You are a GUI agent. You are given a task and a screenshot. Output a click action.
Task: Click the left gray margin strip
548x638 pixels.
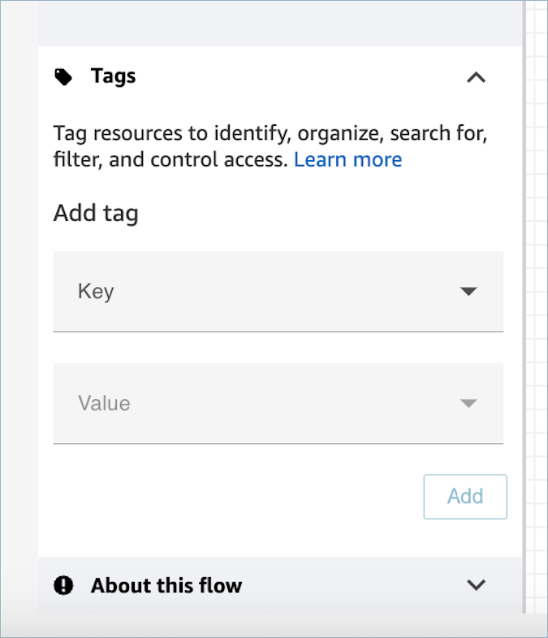tap(18, 325)
